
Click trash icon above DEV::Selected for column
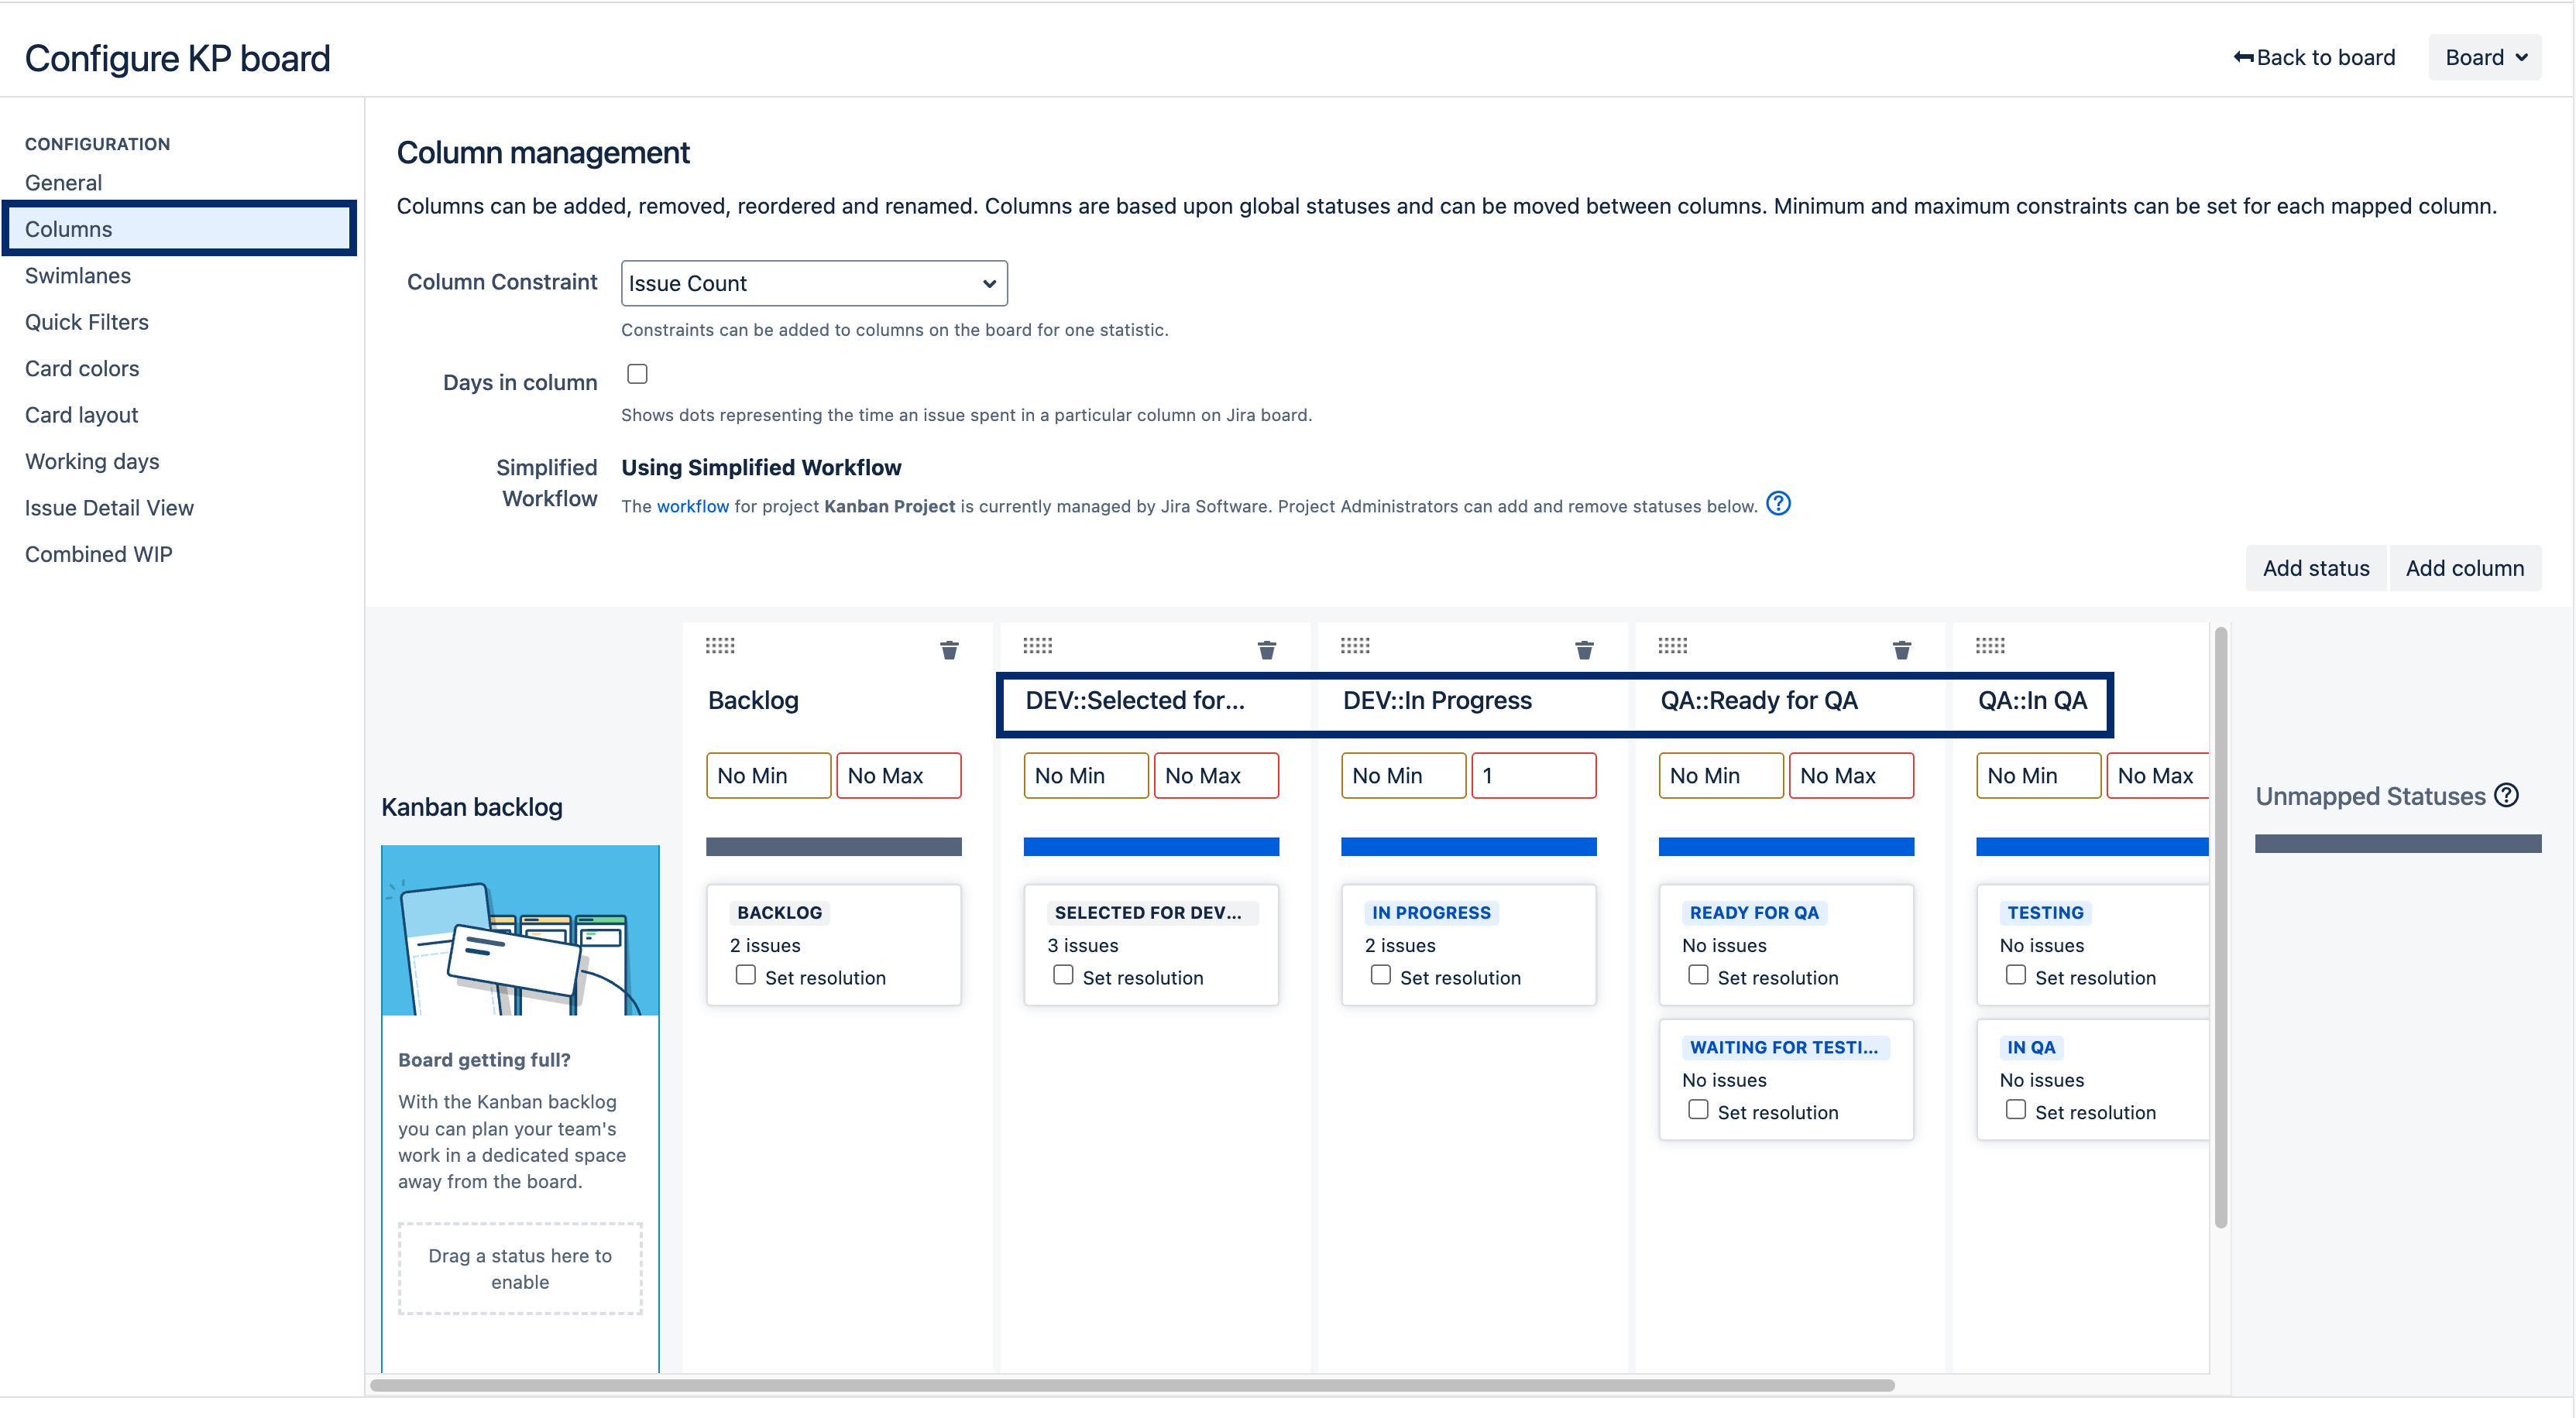point(1266,650)
